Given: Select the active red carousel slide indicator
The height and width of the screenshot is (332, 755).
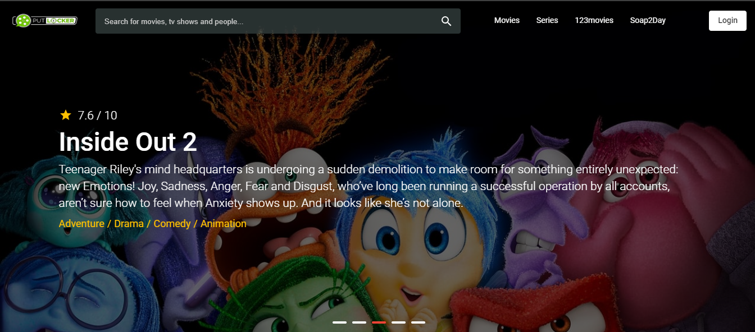Looking at the screenshot, I should [x=379, y=322].
